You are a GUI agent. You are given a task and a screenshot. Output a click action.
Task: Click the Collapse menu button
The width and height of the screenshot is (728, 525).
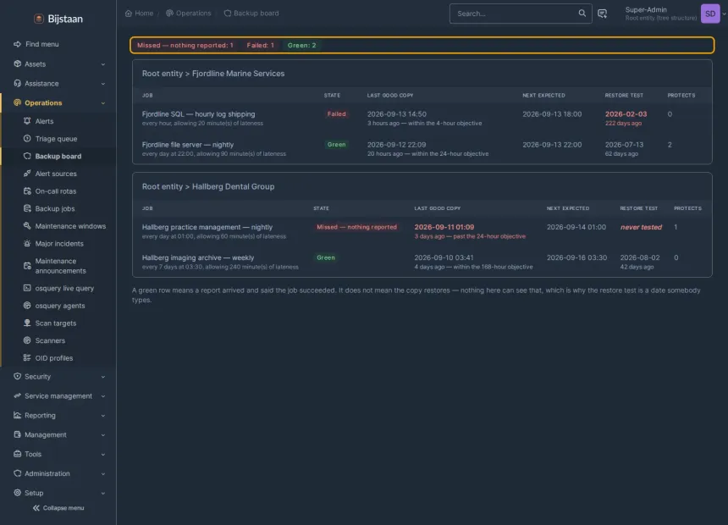58,508
